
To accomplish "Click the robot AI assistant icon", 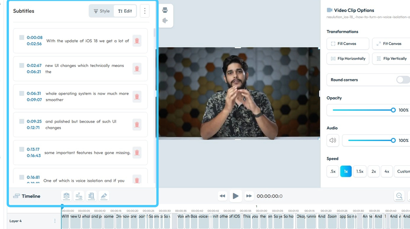I will tap(165, 10).
